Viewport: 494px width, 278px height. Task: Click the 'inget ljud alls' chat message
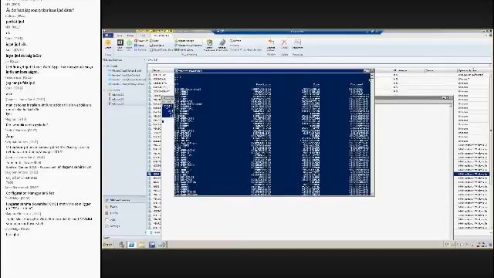(x=16, y=45)
